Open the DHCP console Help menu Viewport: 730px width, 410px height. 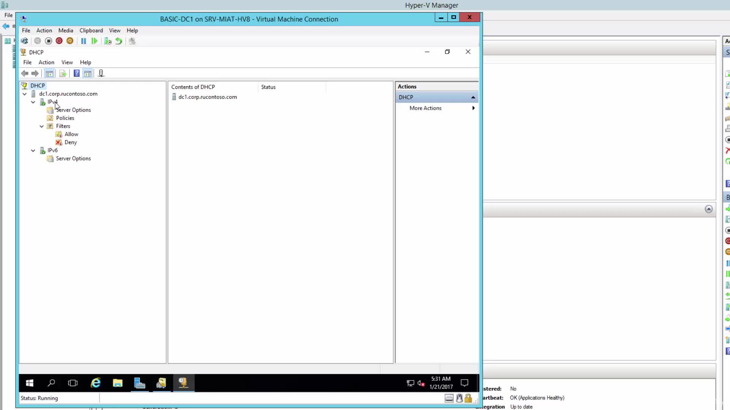click(x=86, y=62)
